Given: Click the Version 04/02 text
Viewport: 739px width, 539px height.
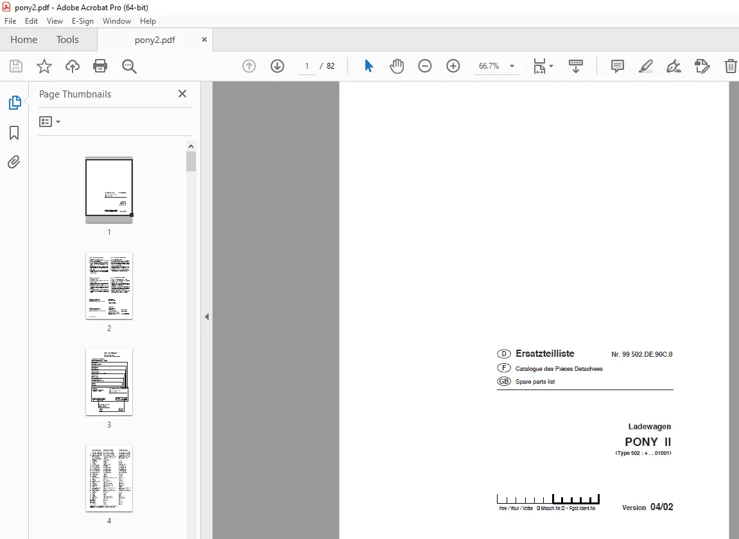Looking at the screenshot, I should (x=647, y=507).
